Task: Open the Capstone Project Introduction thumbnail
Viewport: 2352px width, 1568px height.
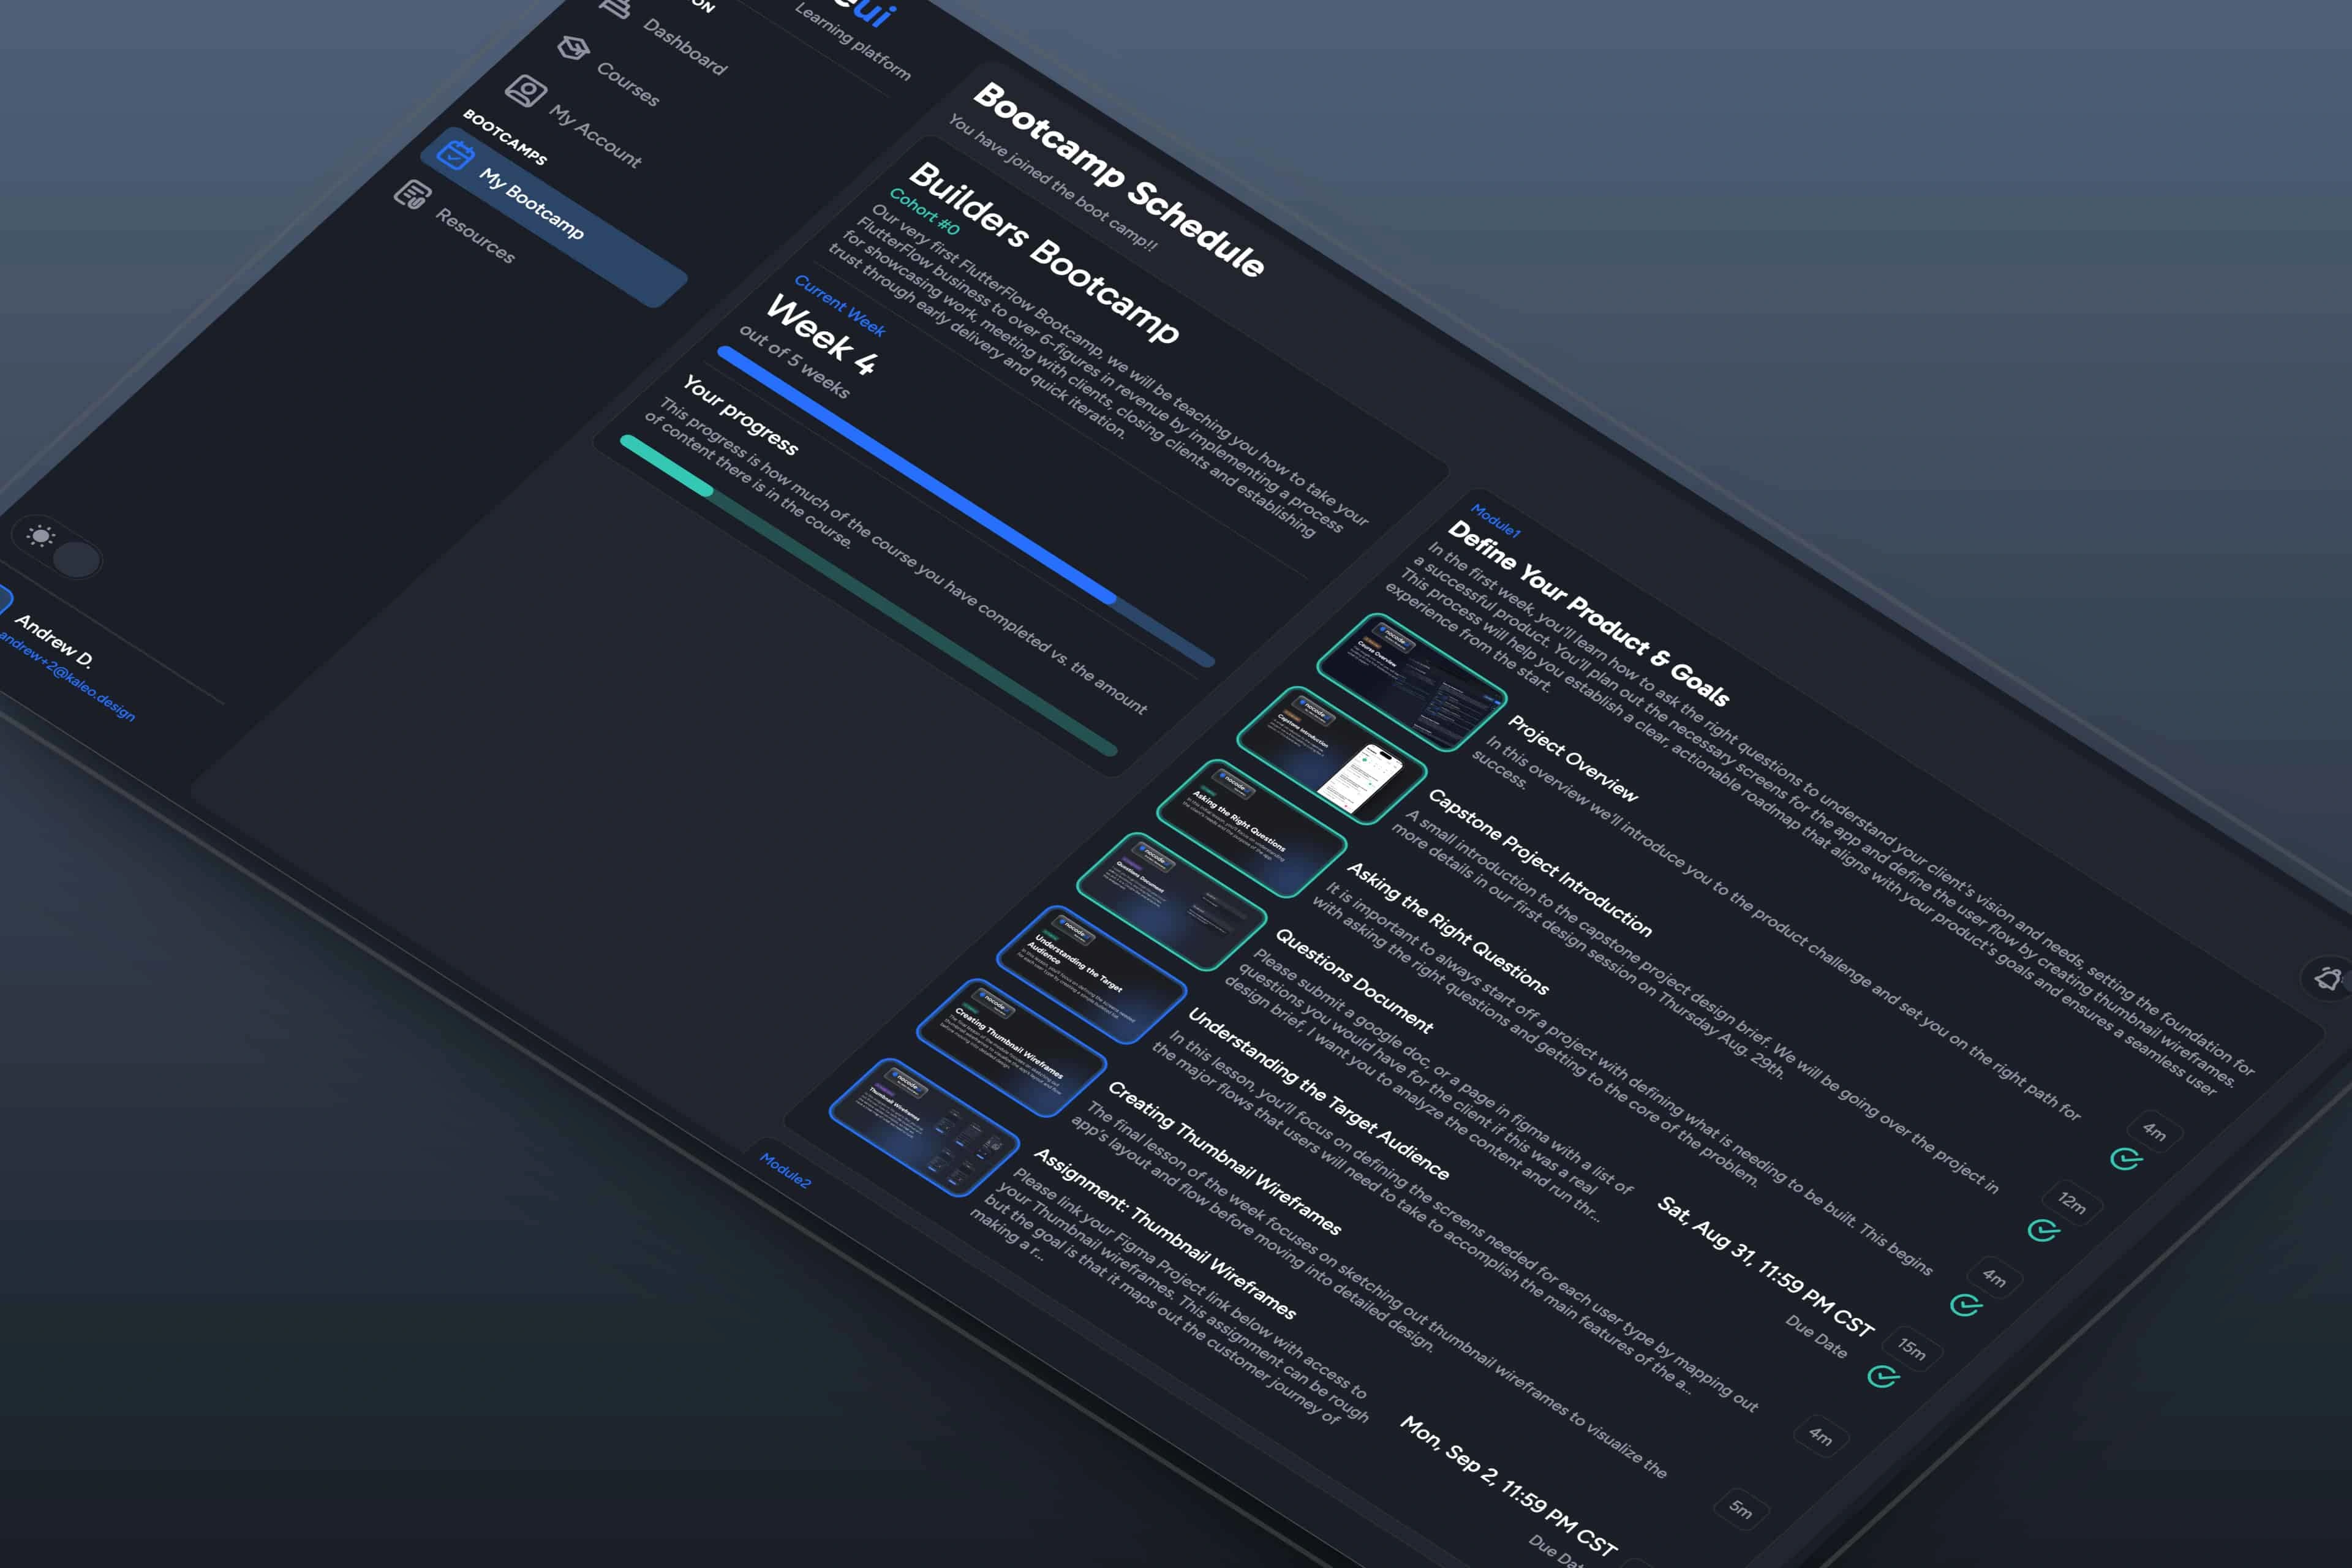Action: (x=1331, y=755)
